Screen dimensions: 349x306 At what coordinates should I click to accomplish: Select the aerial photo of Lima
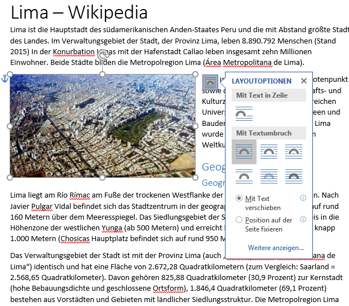[x=103, y=126]
